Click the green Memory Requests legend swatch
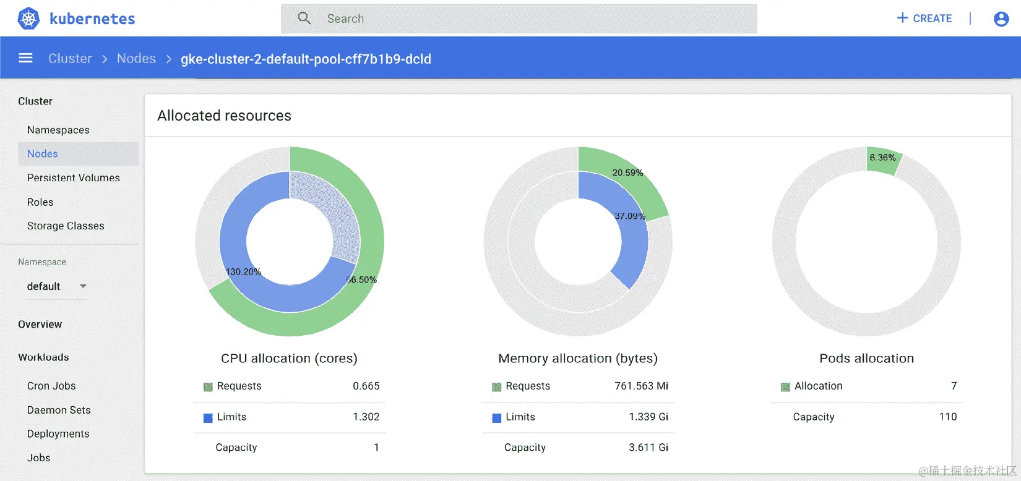 496,387
